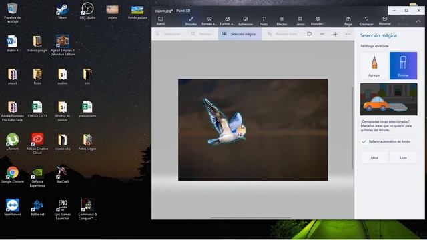Image resolution: width=427 pixels, height=240 pixels.
Task: Select the fotos juegos folder
Action: coord(87,142)
